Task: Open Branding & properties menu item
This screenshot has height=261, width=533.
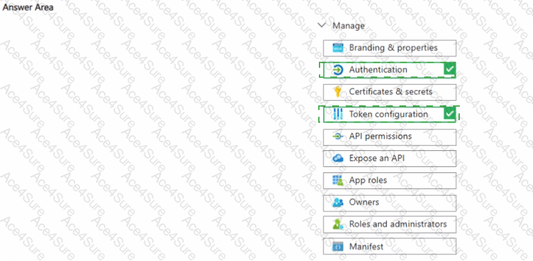Action: (389, 48)
